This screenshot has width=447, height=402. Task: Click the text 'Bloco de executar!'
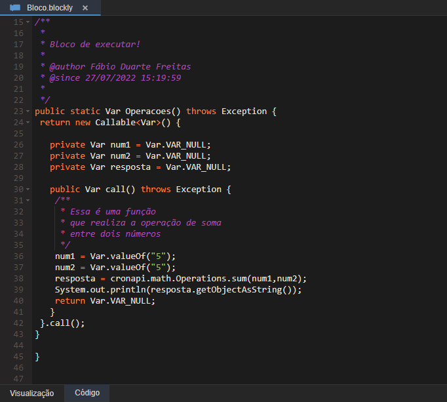pyautogui.click(x=95, y=44)
